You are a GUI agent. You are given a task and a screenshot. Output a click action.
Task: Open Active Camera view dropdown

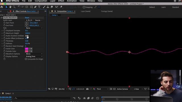click(124, 89)
